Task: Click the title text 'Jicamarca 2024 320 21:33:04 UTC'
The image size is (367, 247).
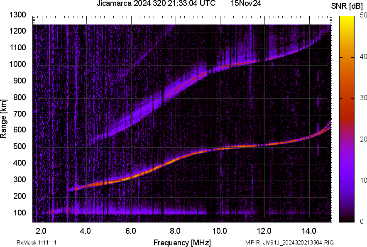Action: [x=156, y=3]
